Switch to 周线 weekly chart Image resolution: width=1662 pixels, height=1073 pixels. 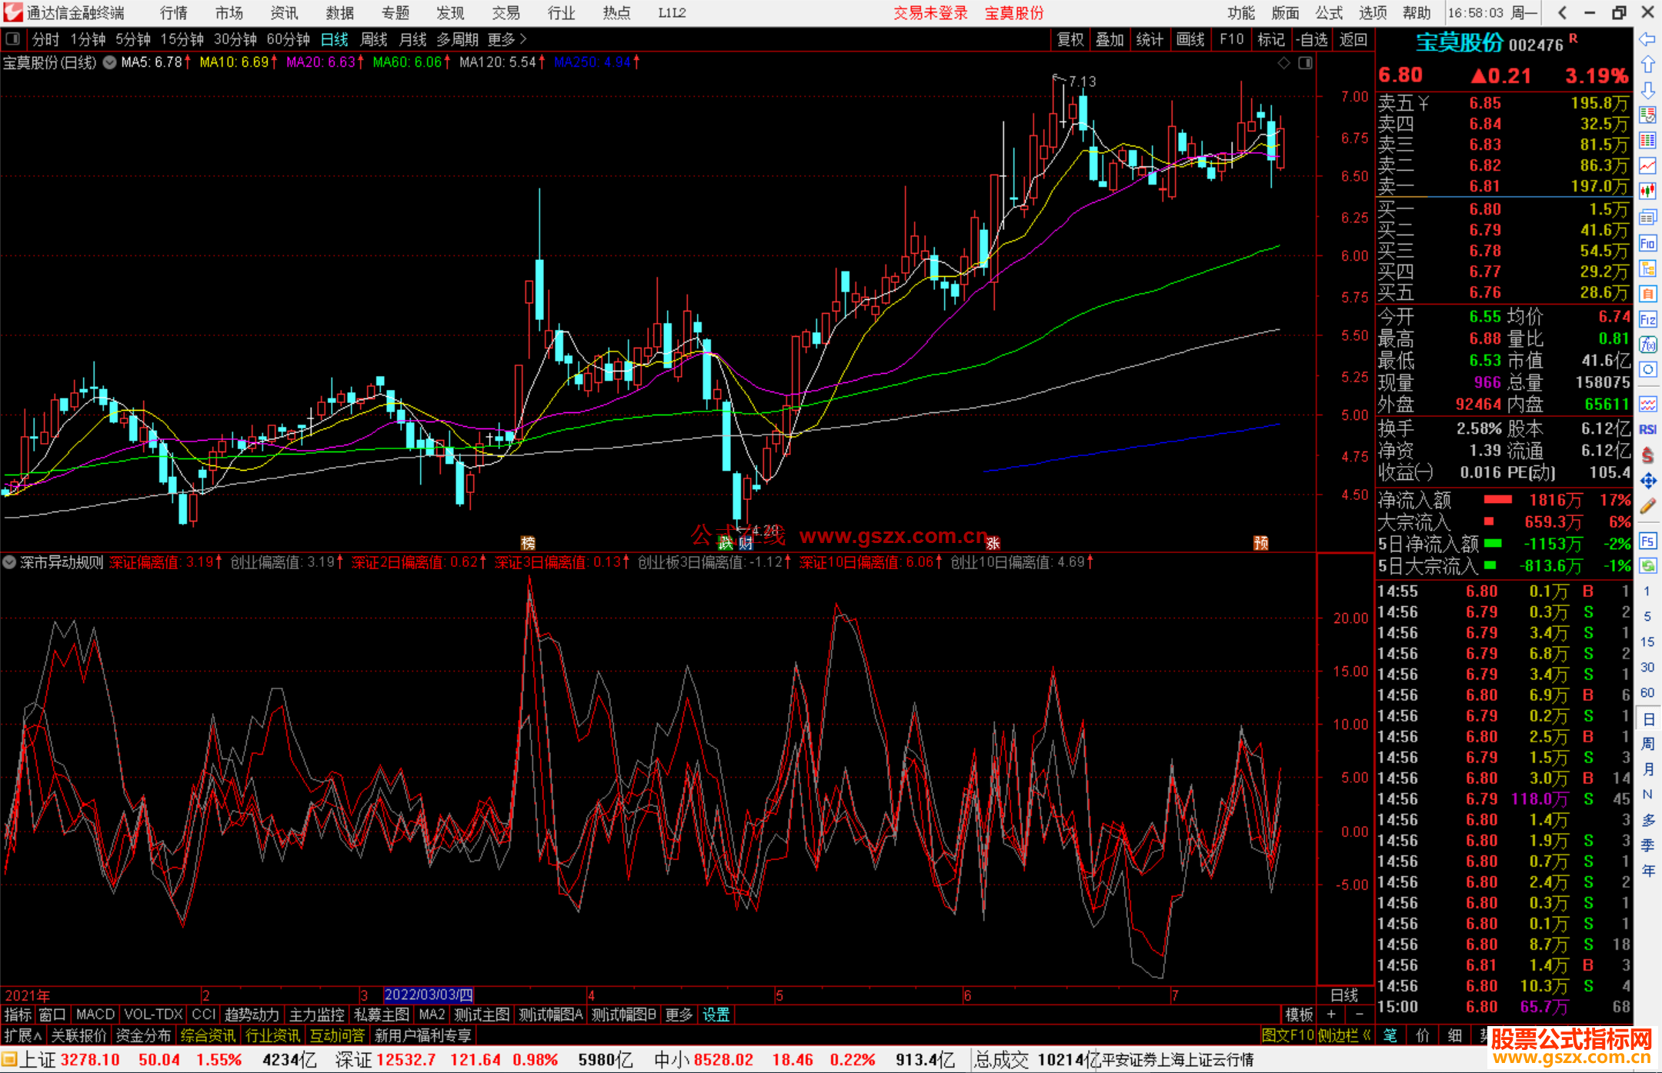click(x=374, y=39)
